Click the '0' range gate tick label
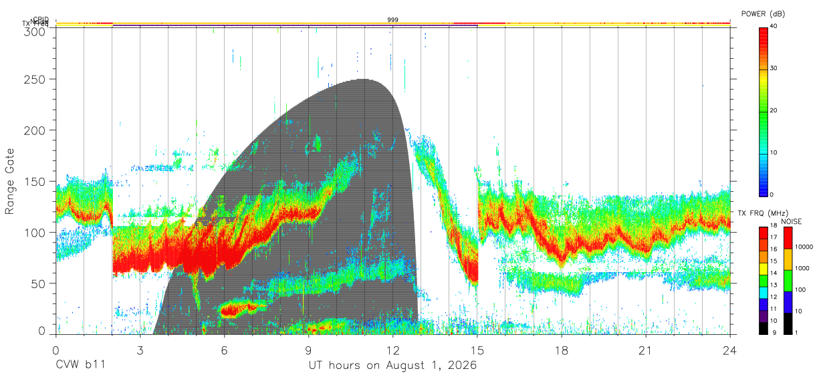821x379 pixels. point(42,331)
